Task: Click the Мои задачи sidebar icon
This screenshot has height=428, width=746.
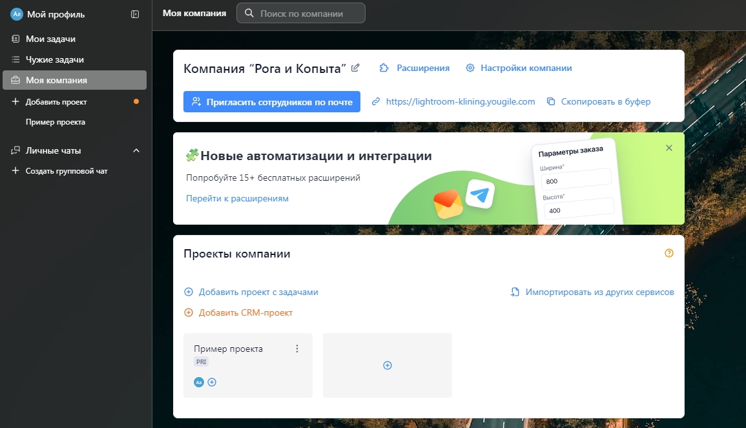Action: pyautogui.click(x=16, y=39)
